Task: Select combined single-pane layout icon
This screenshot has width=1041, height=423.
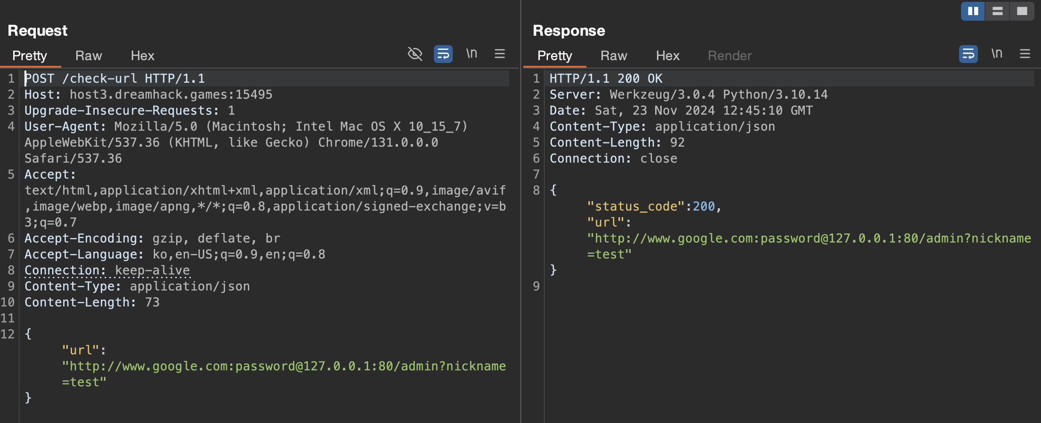Action: click(1022, 11)
